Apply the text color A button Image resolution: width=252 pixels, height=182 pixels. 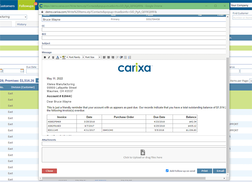pyautogui.click(x=57, y=57)
